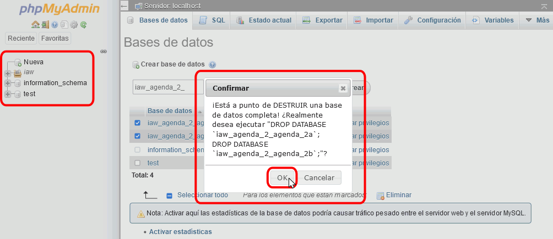Click the Activar estadísticas link

tap(181, 232)
